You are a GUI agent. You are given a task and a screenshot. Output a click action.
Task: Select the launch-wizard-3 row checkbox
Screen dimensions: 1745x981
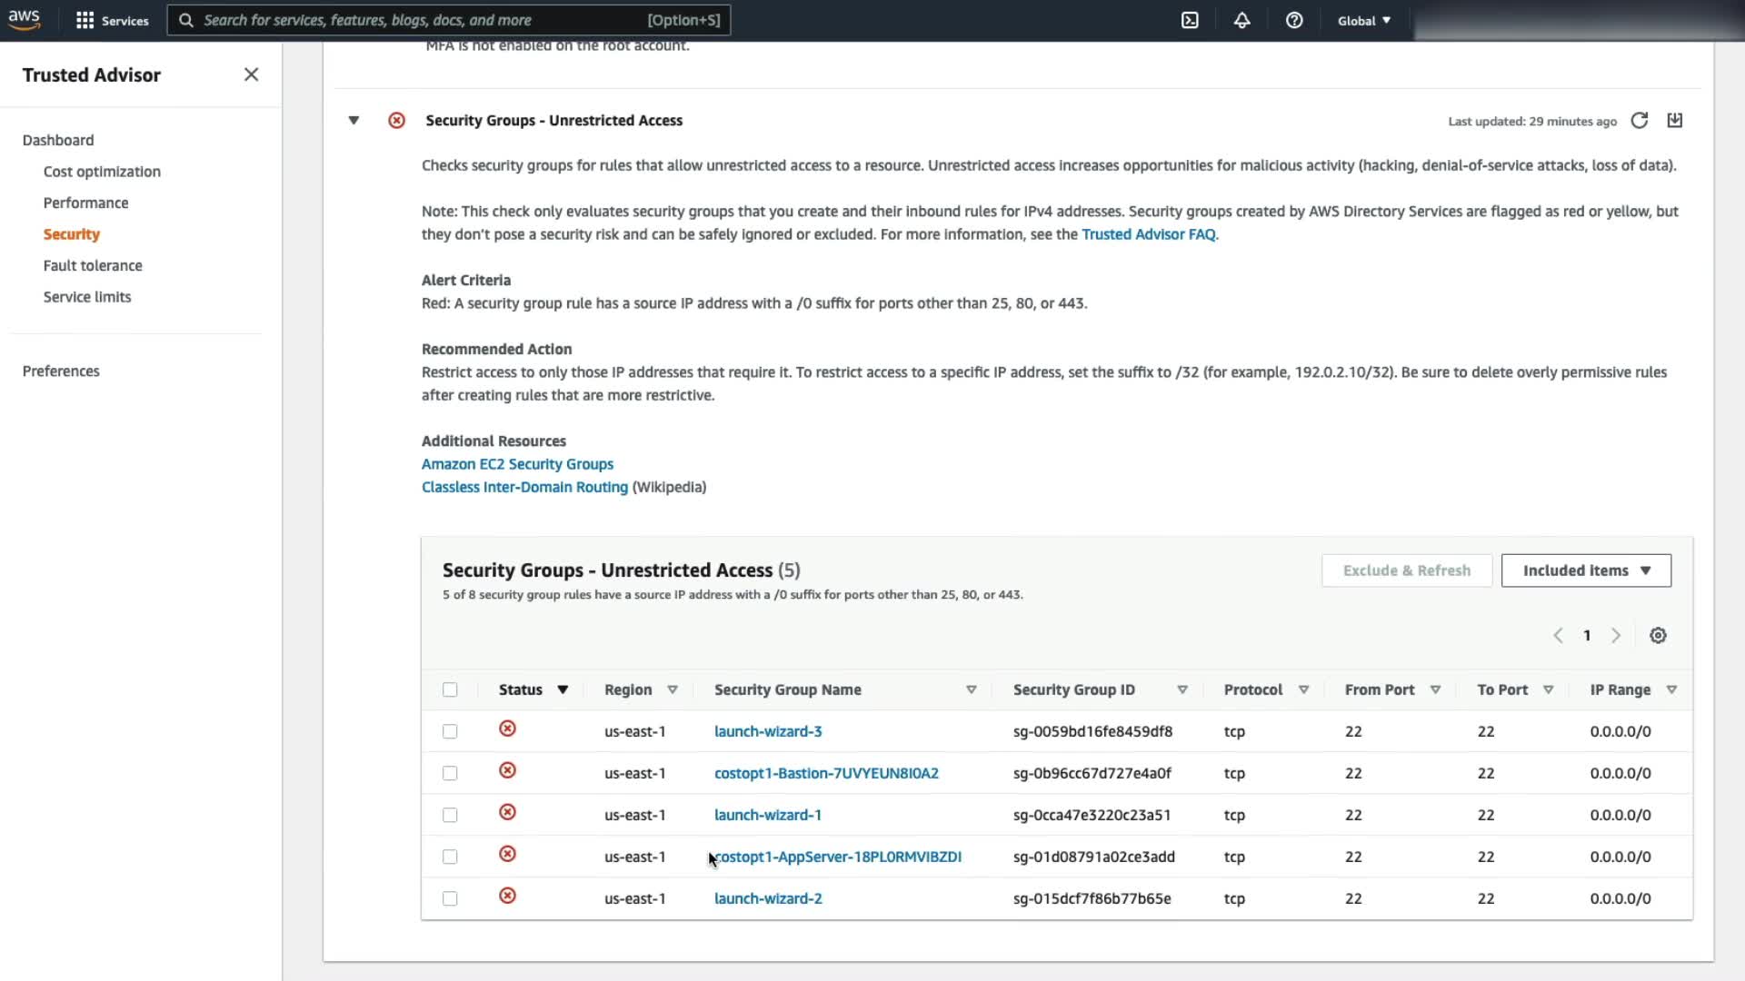coord(450,732)
